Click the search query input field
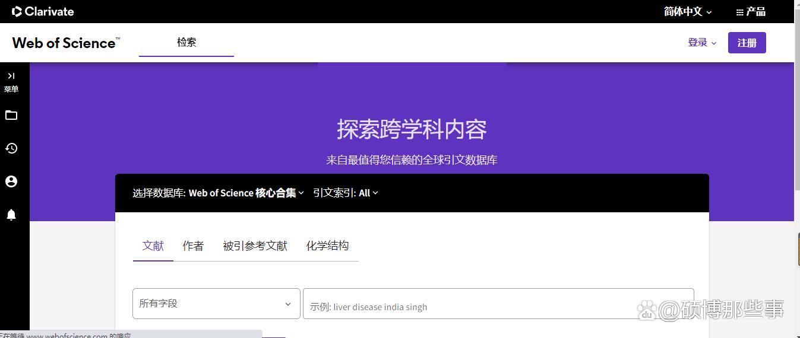Viewport: 800px width, 338px height. click(x=498, y=304)
